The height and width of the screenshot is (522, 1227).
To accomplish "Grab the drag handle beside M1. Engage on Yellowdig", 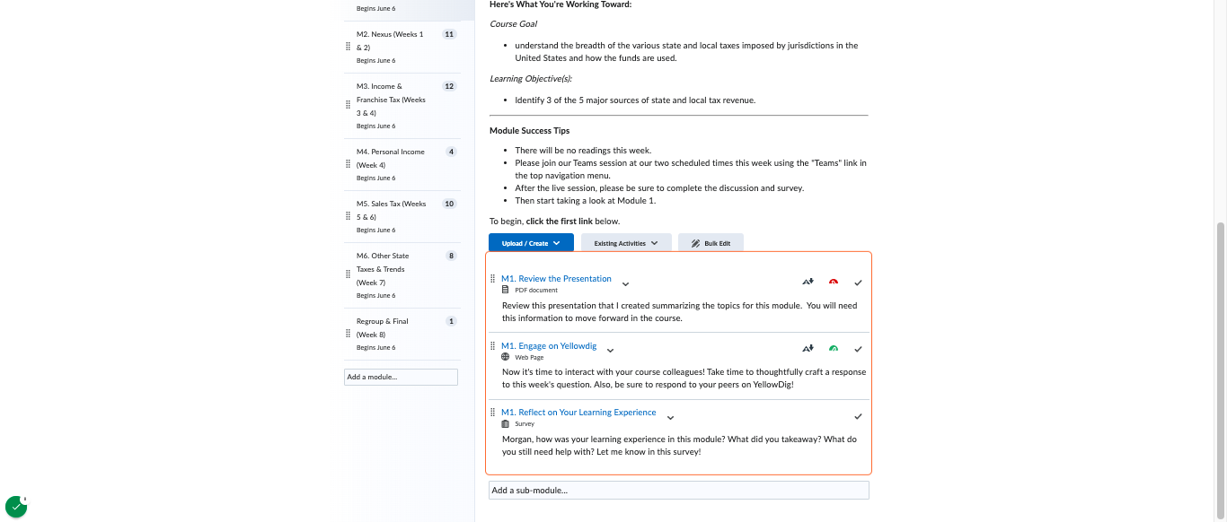I will [492, 346].
